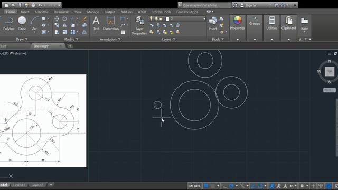Image resolution: width=338 pixels, height=190 pixels.
Task: Toggle the grid display in status bar
Action: pos(206,186)
